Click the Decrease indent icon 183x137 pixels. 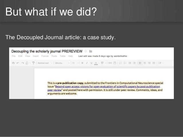click(130, 63)
